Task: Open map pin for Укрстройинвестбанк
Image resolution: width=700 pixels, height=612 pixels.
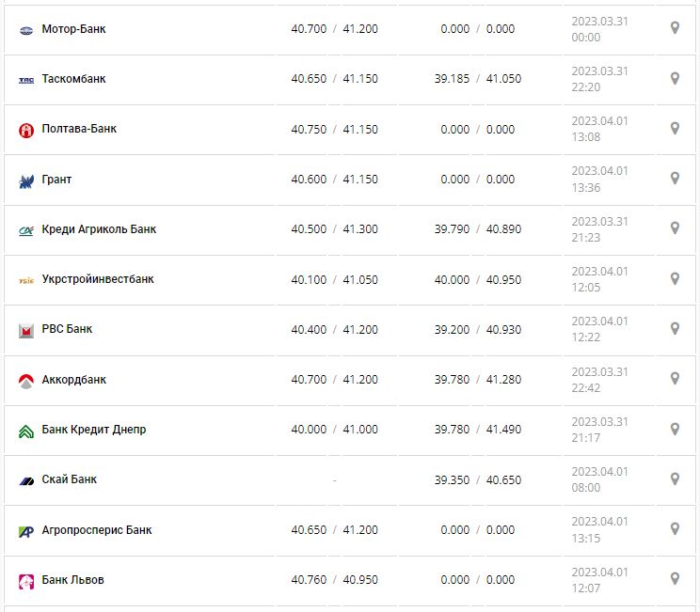Action: (675, 278)
